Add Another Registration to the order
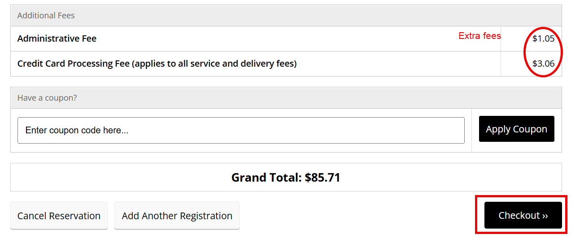This screenshot has width=571, height=238. pyautogui.click(x=177, y=216)
